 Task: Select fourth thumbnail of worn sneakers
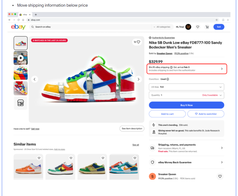[x=21, y=88]
